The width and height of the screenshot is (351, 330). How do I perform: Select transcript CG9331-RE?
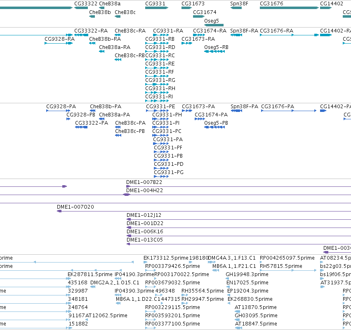coord(157,68)
